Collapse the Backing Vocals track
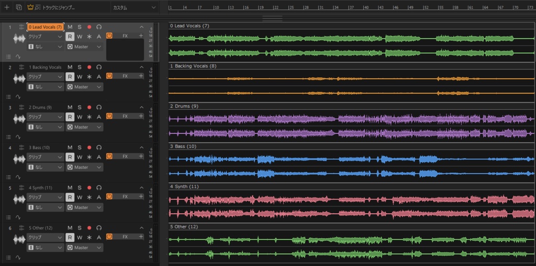This screenshot has height=266, width=536. [x=141, y=67]
